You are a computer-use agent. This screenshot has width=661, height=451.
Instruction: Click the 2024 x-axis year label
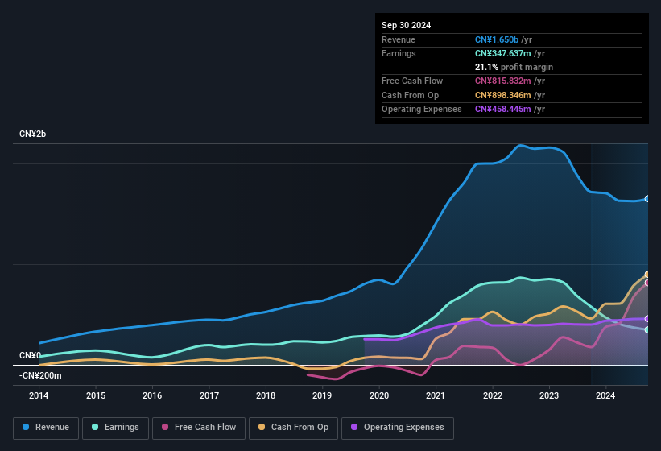[x=605, y=395]
